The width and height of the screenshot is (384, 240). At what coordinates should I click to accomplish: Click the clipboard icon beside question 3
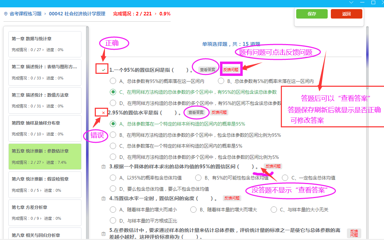pos(104,167)
